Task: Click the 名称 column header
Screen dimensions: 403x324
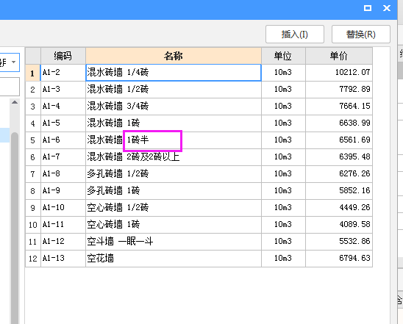Action: [x=174, y=56]
